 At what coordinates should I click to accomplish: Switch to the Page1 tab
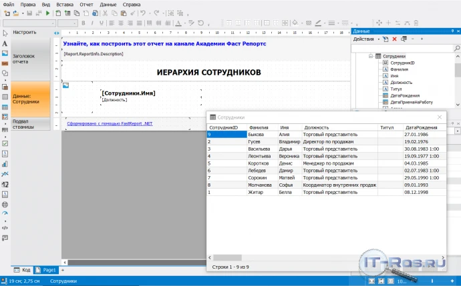46,270
